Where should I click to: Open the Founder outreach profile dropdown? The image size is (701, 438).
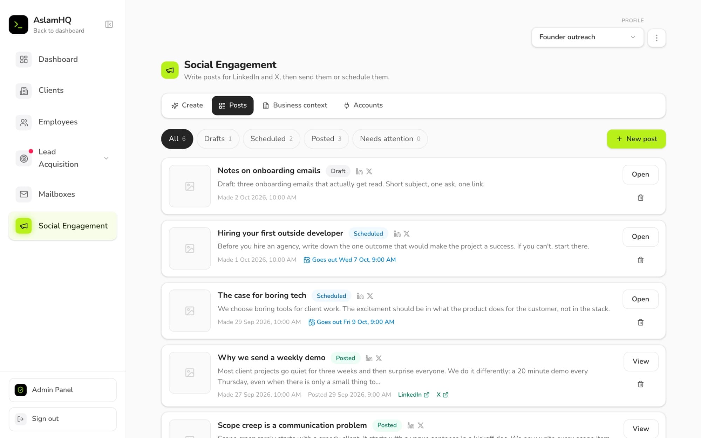pyautogui.click(x=587, y=37)
